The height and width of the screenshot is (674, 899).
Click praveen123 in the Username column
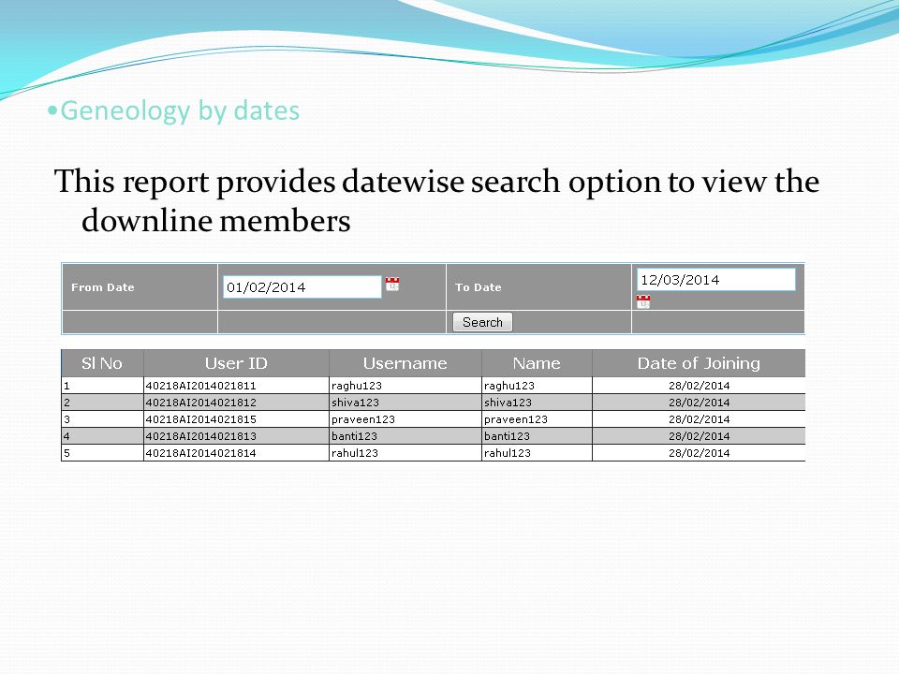[363, 419]
